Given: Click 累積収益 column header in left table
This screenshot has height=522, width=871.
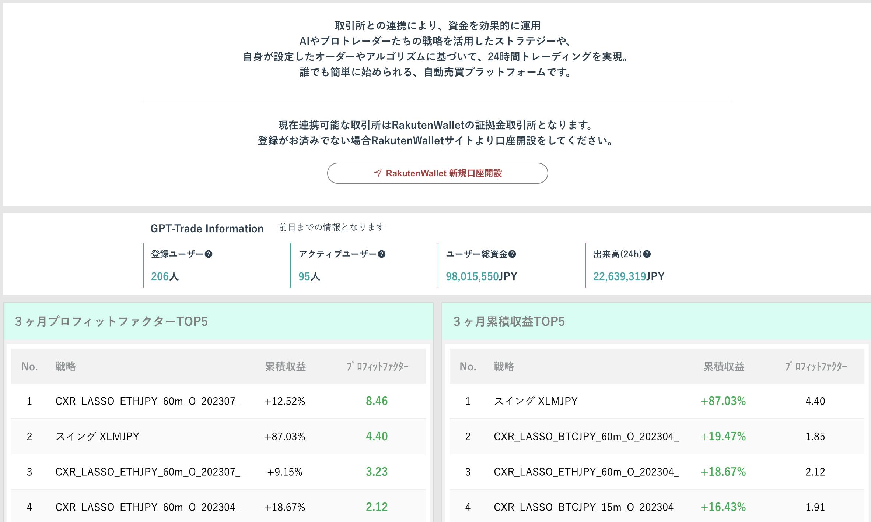Looking at the screenshot, I should (286, 367).
